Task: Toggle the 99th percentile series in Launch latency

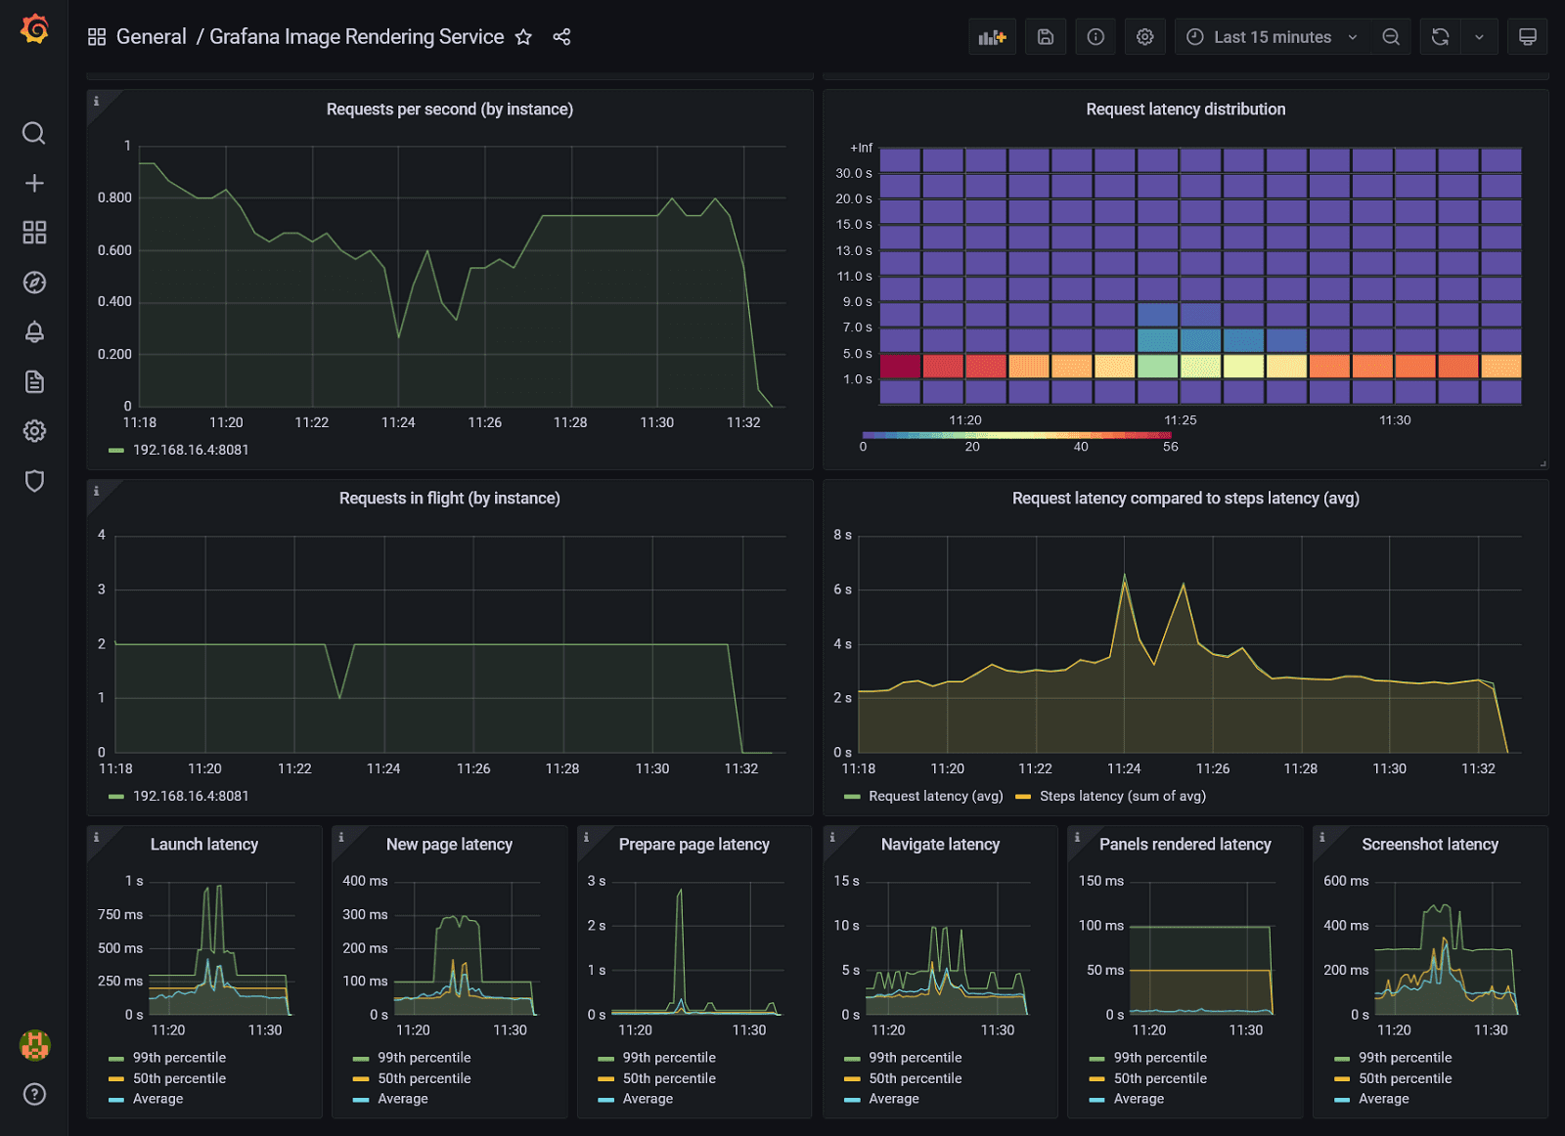Action: (x=179, y=1058)
